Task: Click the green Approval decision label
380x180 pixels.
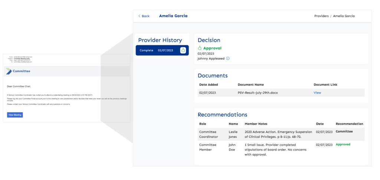Action: pyautogui.click(x=212, y=48)
